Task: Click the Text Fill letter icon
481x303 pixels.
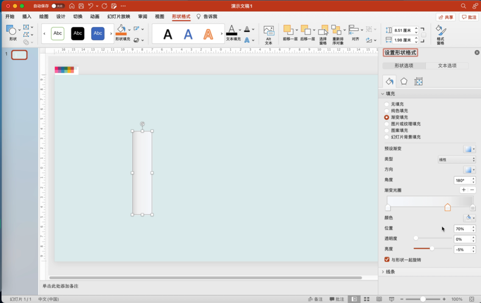Action: 232,30
